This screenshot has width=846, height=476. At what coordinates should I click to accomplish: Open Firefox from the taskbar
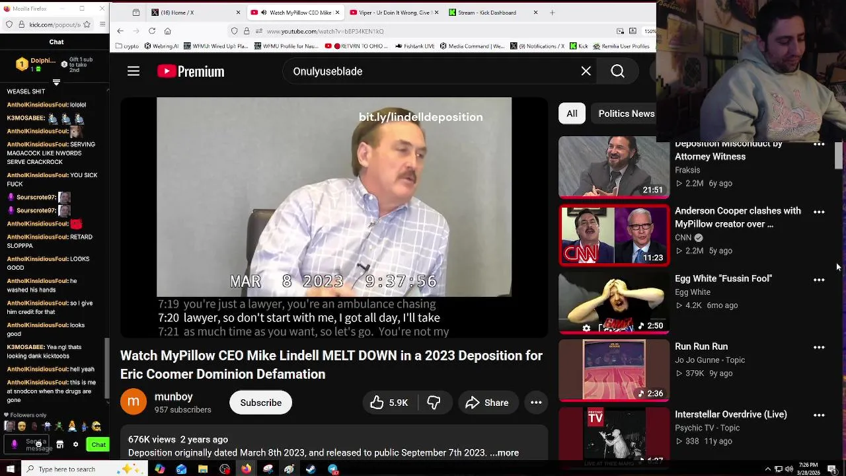click(x=247, y=469)
